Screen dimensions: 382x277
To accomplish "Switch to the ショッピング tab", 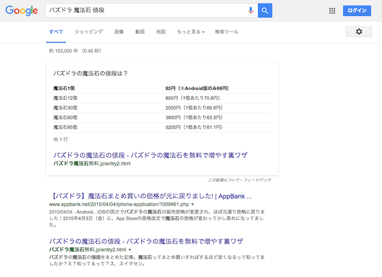I will [88, 32].
